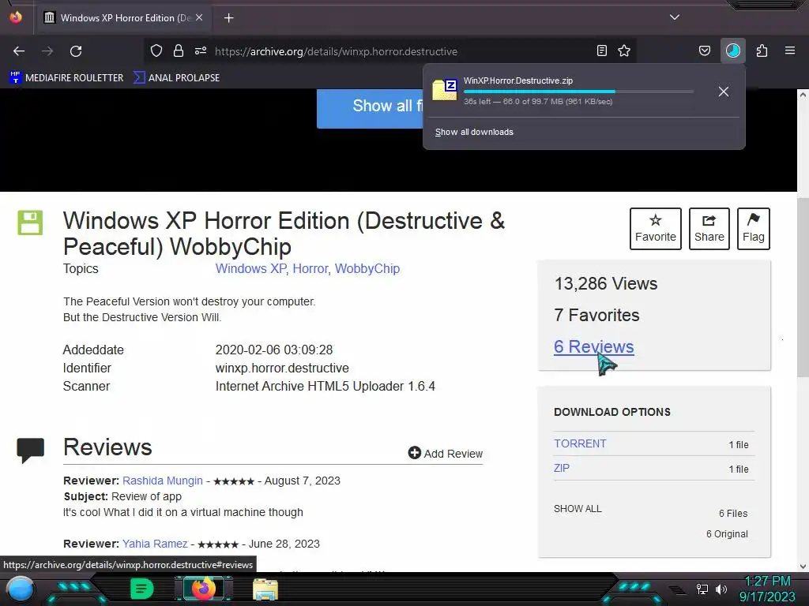809x606 pixels.
Task: Click the scrollbar down arrow
Action: 803,567
